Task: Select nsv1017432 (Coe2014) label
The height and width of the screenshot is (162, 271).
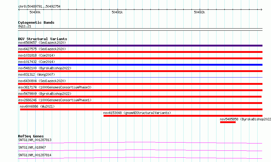Action: coord(37,62)
